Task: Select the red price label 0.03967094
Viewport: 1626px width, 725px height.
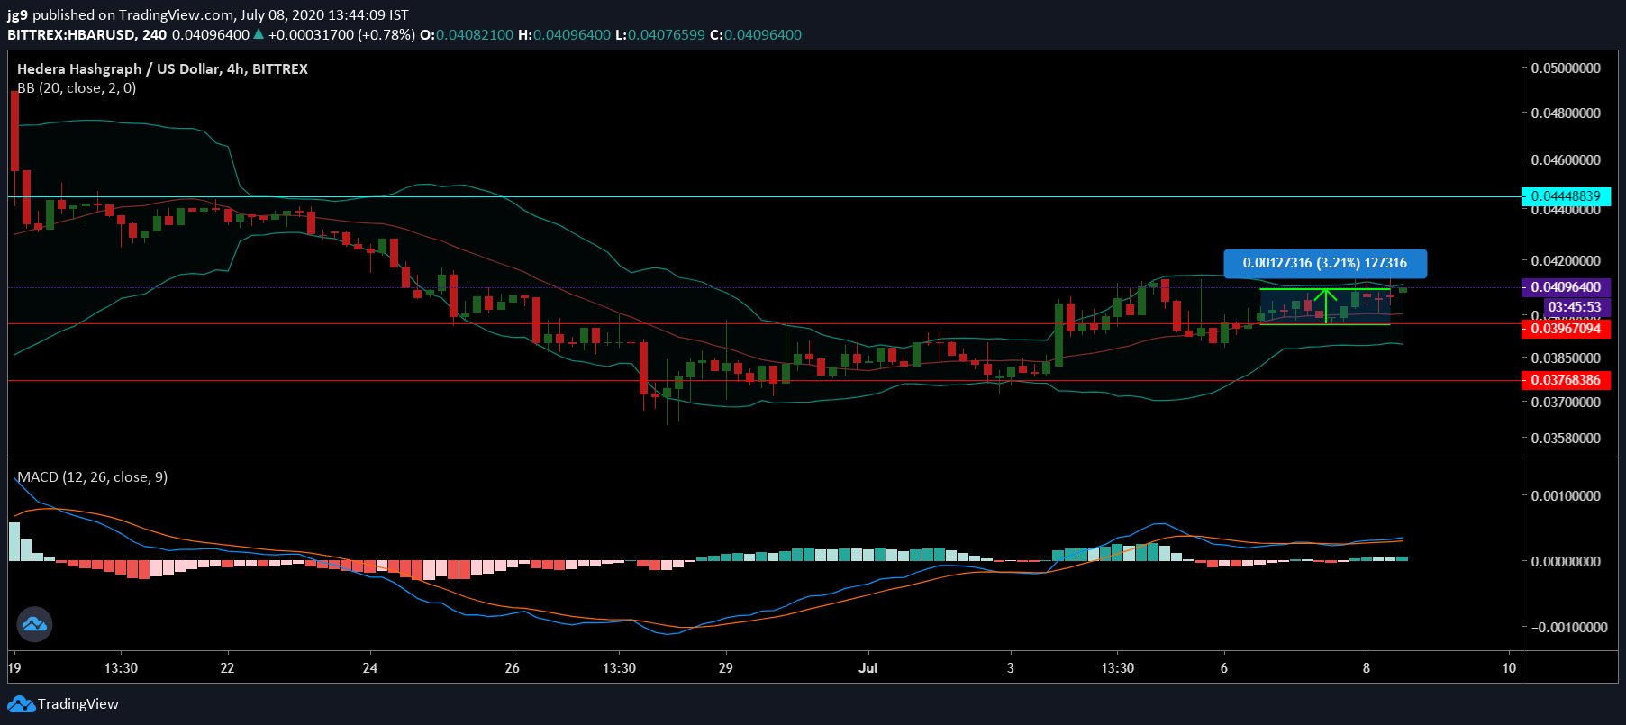Action: (1566, 329)
